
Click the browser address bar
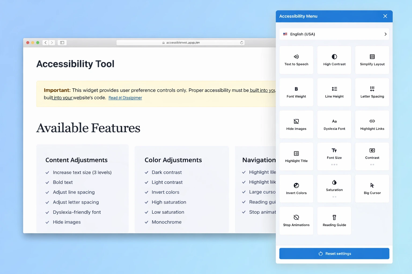pyautogui.click(x=181, y=43)
